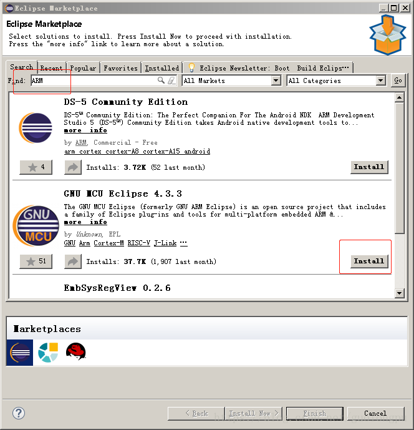Switch to the Recent tab

52,68
